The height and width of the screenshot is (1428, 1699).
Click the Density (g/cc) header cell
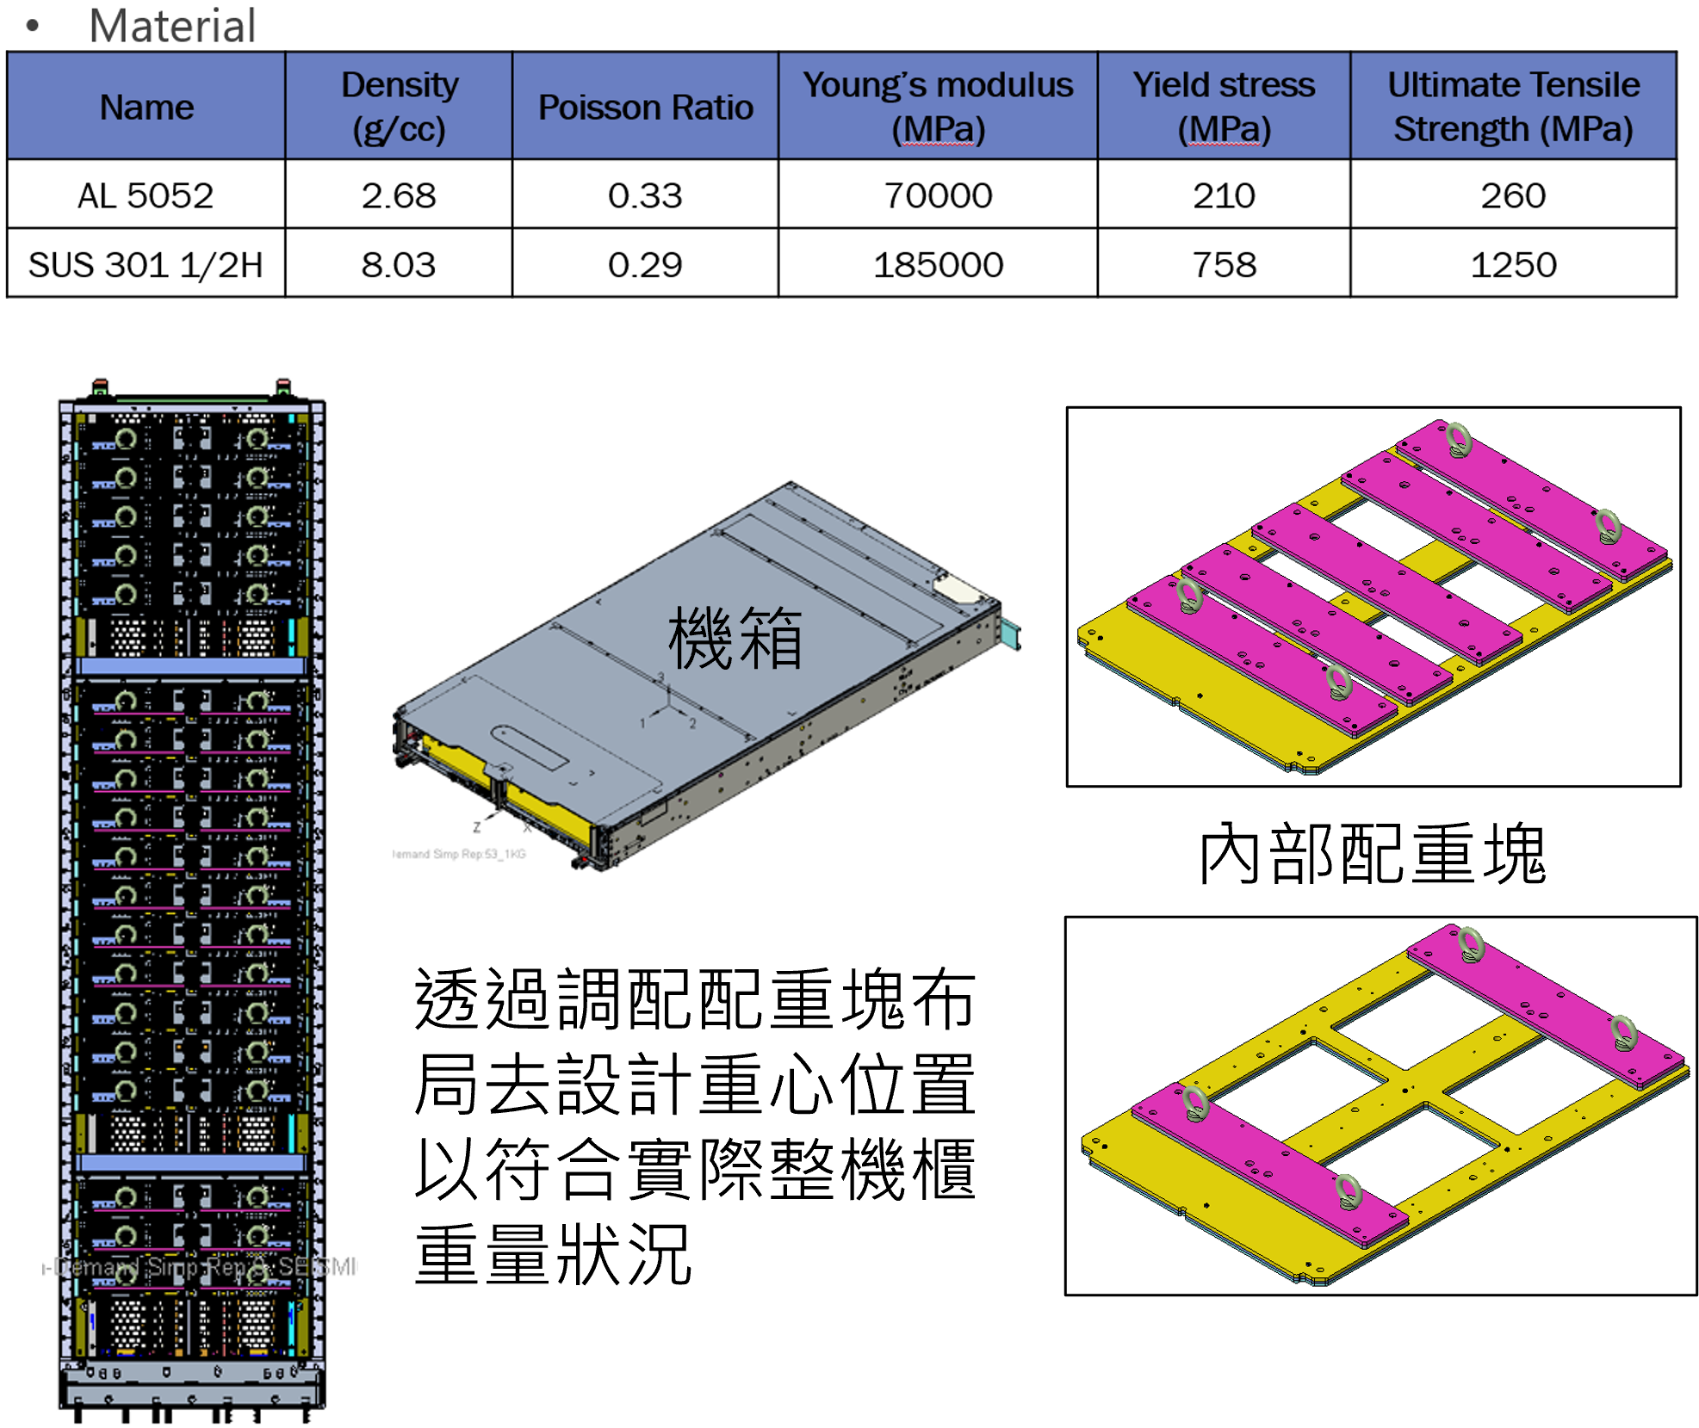(x=399, y=107)
